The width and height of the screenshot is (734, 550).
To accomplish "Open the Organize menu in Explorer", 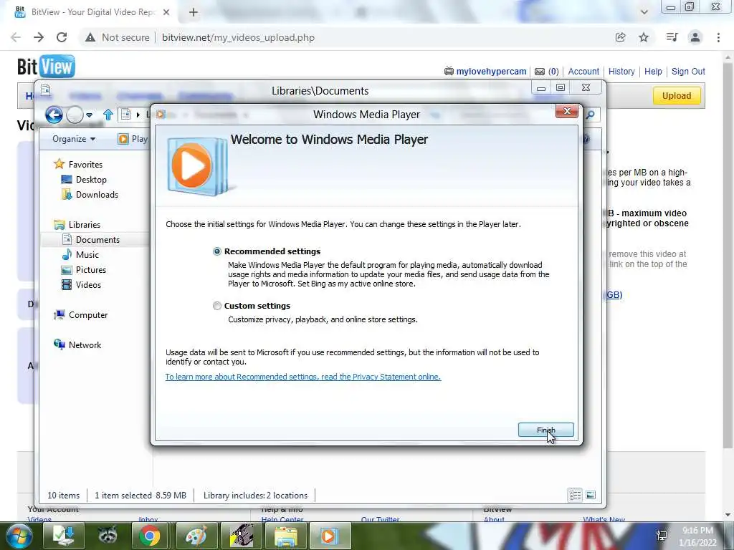I will pyautogui.click(x=74, y=139).
